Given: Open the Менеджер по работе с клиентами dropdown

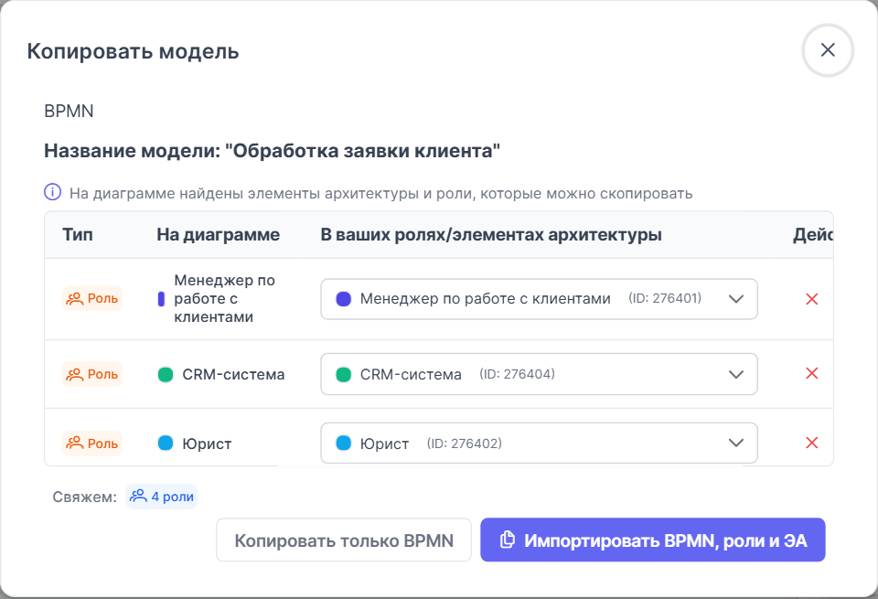Looking at the screenshot, I should click(539, 299).
